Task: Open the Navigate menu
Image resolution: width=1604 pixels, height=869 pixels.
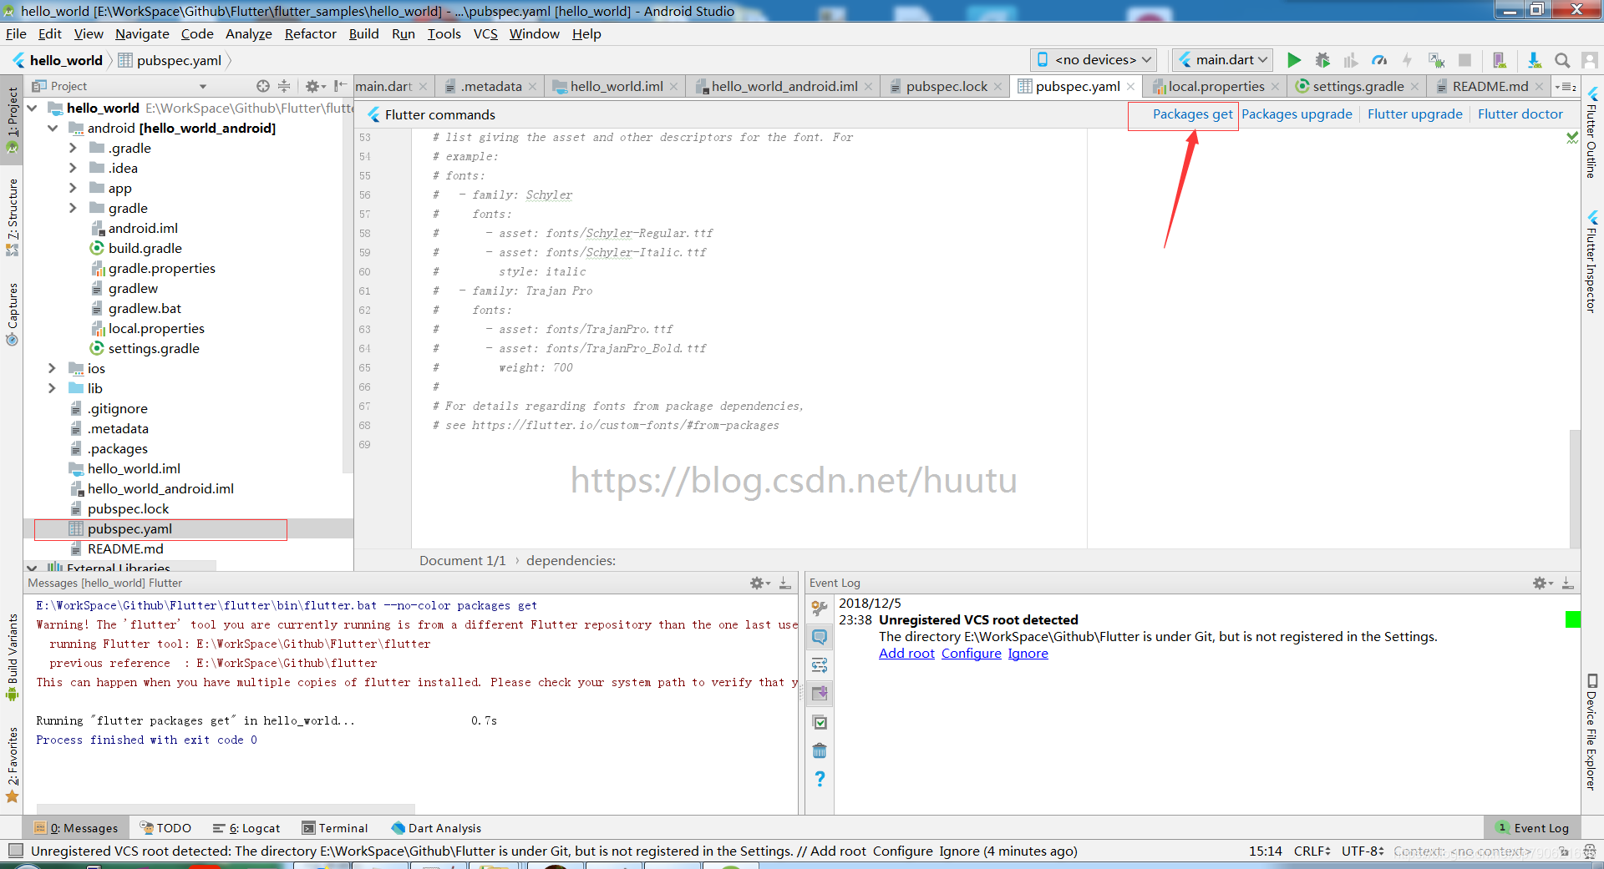Action: click(x=142, y=34)
